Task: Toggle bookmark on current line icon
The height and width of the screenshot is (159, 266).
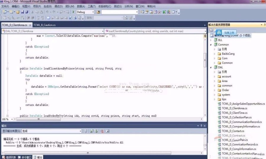Action: point(48,18)
